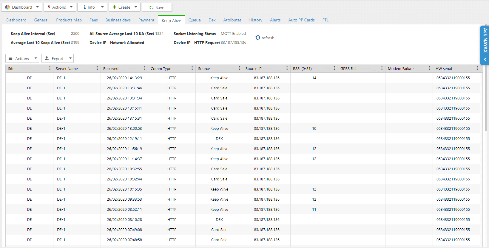The width and height of the screenshot is (489, 248).
Task: Click the green plus Create icon
Action: click(115, 7)
